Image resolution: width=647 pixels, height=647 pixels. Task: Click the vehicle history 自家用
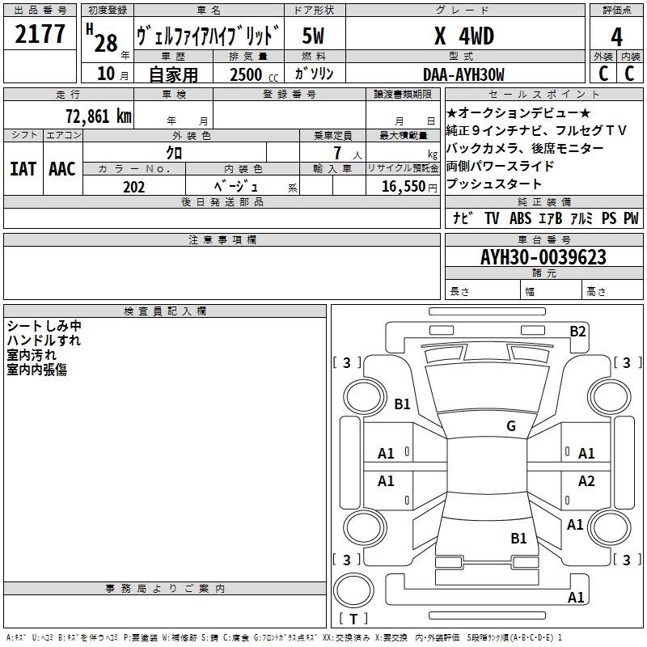(173, 74)
